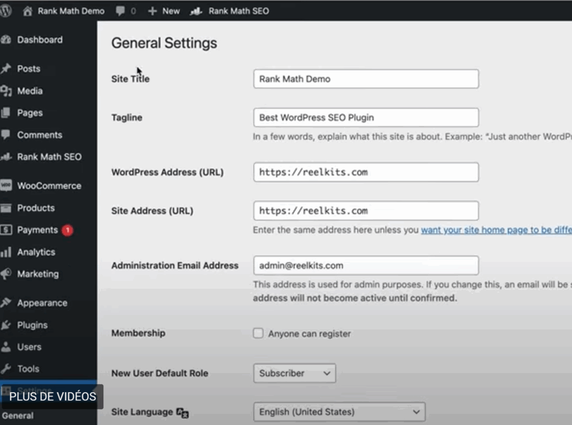Click the Rank Math SEO chart icon in the admin bar
Viewport: 572px width, 425px height.
pos(196,11)
